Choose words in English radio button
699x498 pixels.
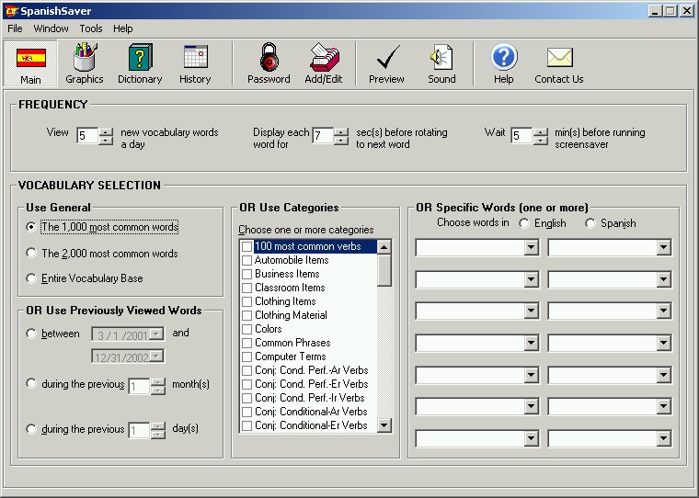click(524, 223)
